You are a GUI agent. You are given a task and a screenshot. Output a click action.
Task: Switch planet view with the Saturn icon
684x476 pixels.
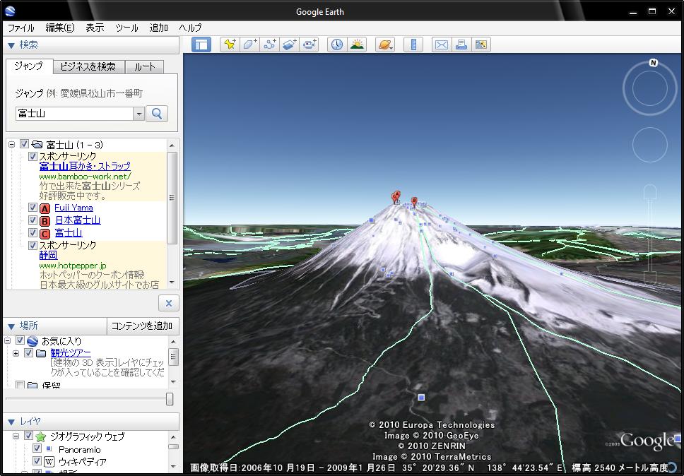(384, 44)
